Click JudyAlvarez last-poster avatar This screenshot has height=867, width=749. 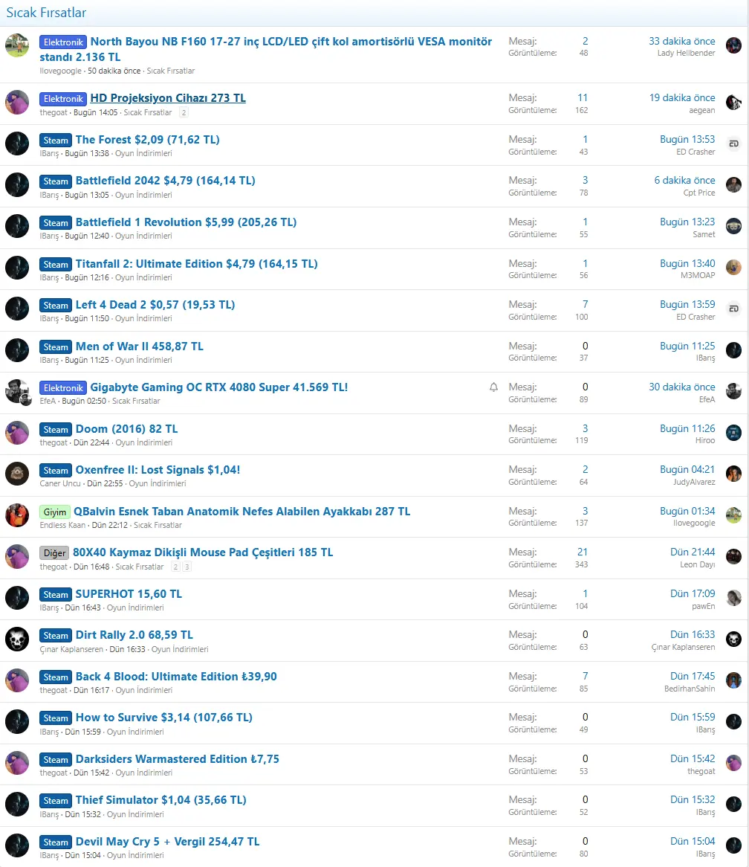coord(733,474)
